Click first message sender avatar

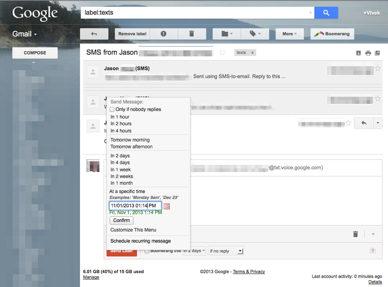tap(93, 72)
